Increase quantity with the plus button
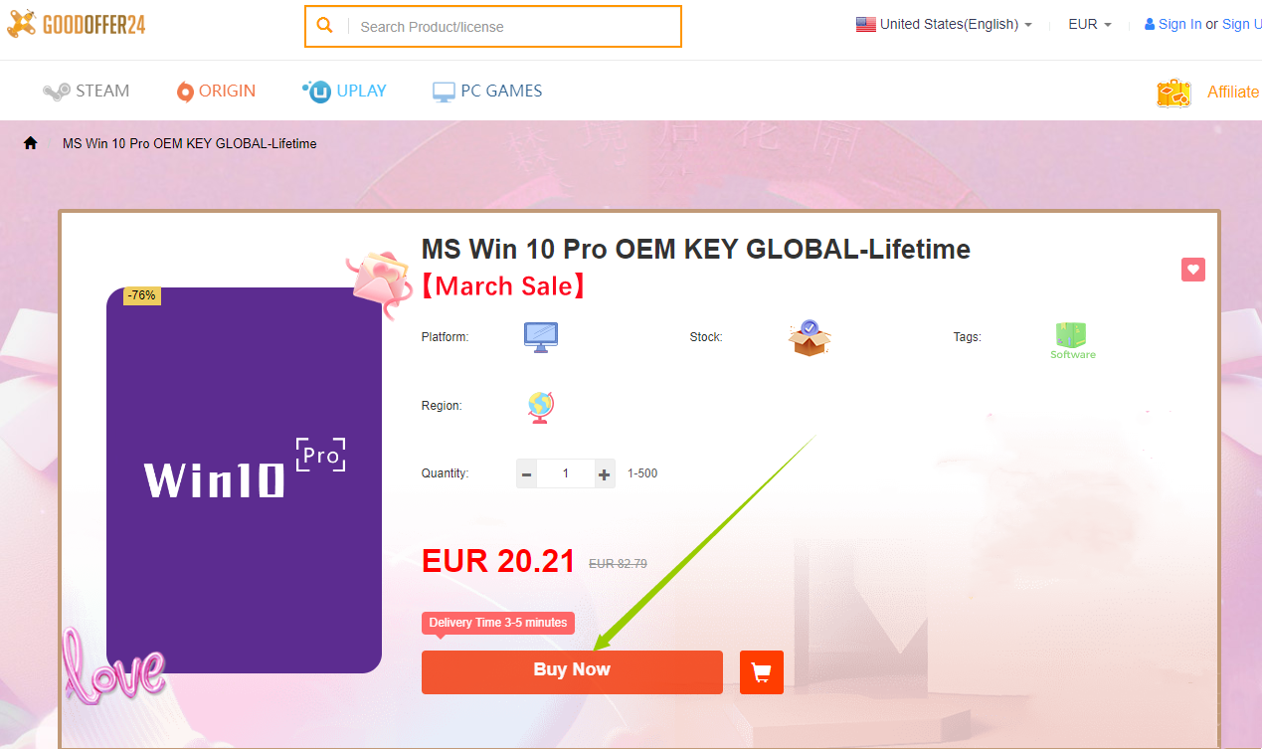 tap(605, 474)
